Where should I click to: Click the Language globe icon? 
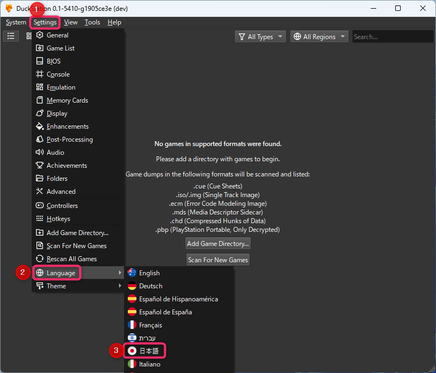[40, 273]
